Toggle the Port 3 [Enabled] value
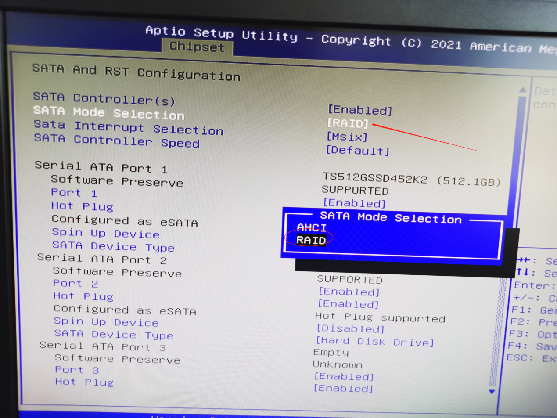 click(x=344, y=376)
